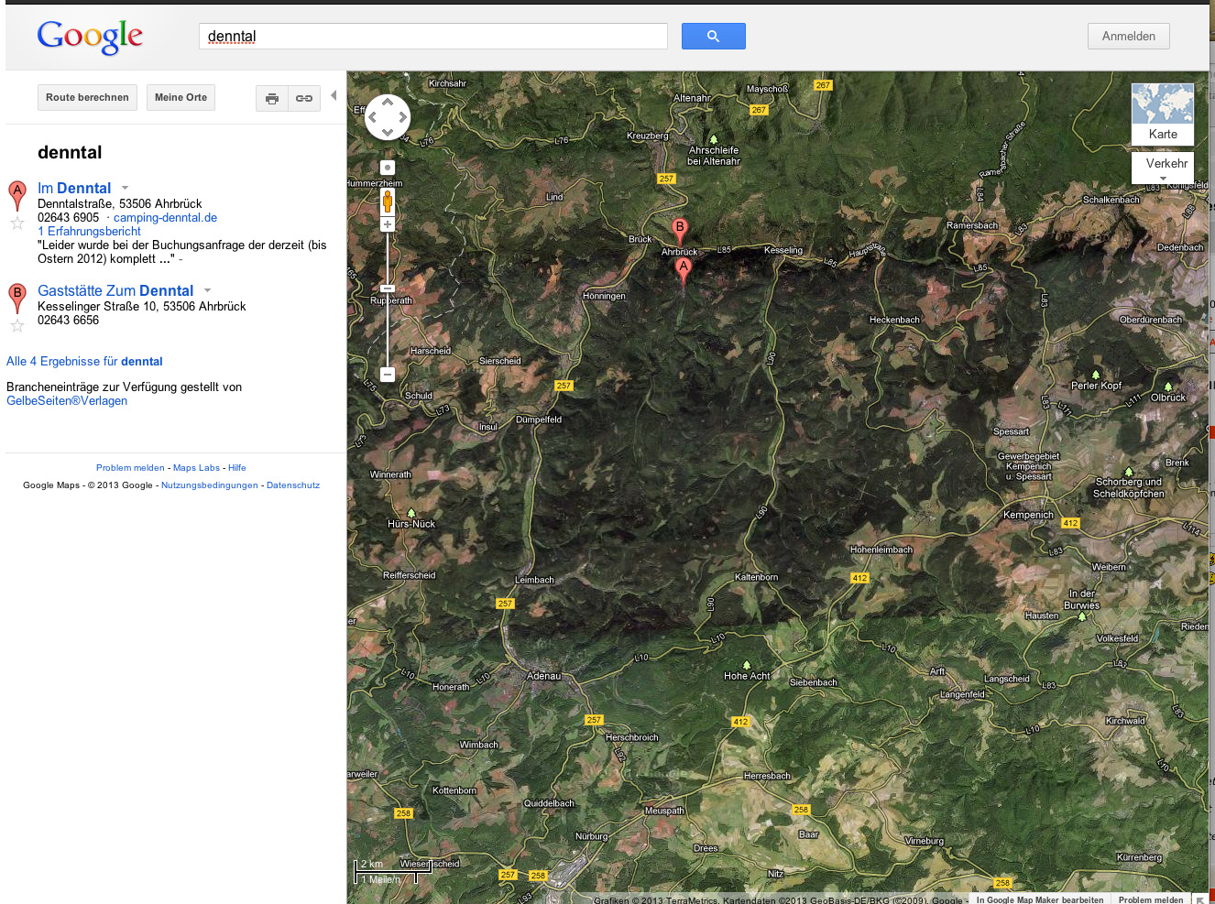Open dropdown beside Gaststätte Zum Denntal
The image size is (1215, 904).
point(207,290)
